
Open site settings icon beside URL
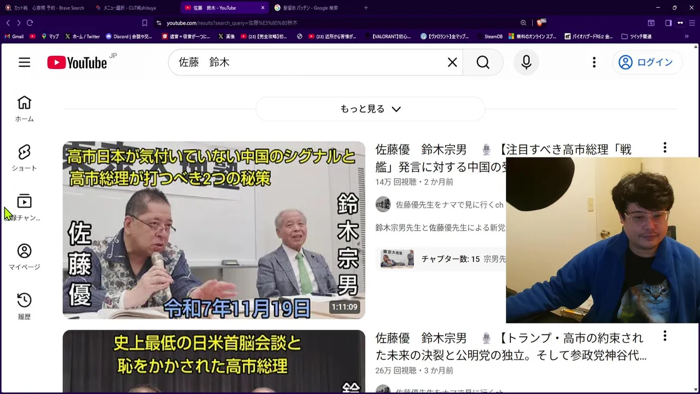(159, 23)
